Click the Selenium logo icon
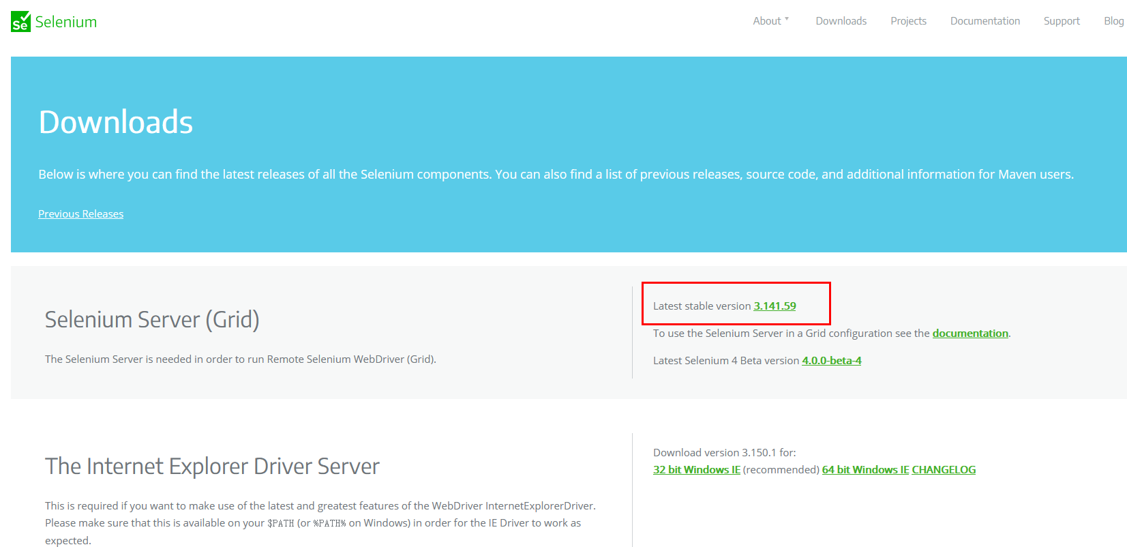This screenshot has width=1127, height=547. (21, 22)
